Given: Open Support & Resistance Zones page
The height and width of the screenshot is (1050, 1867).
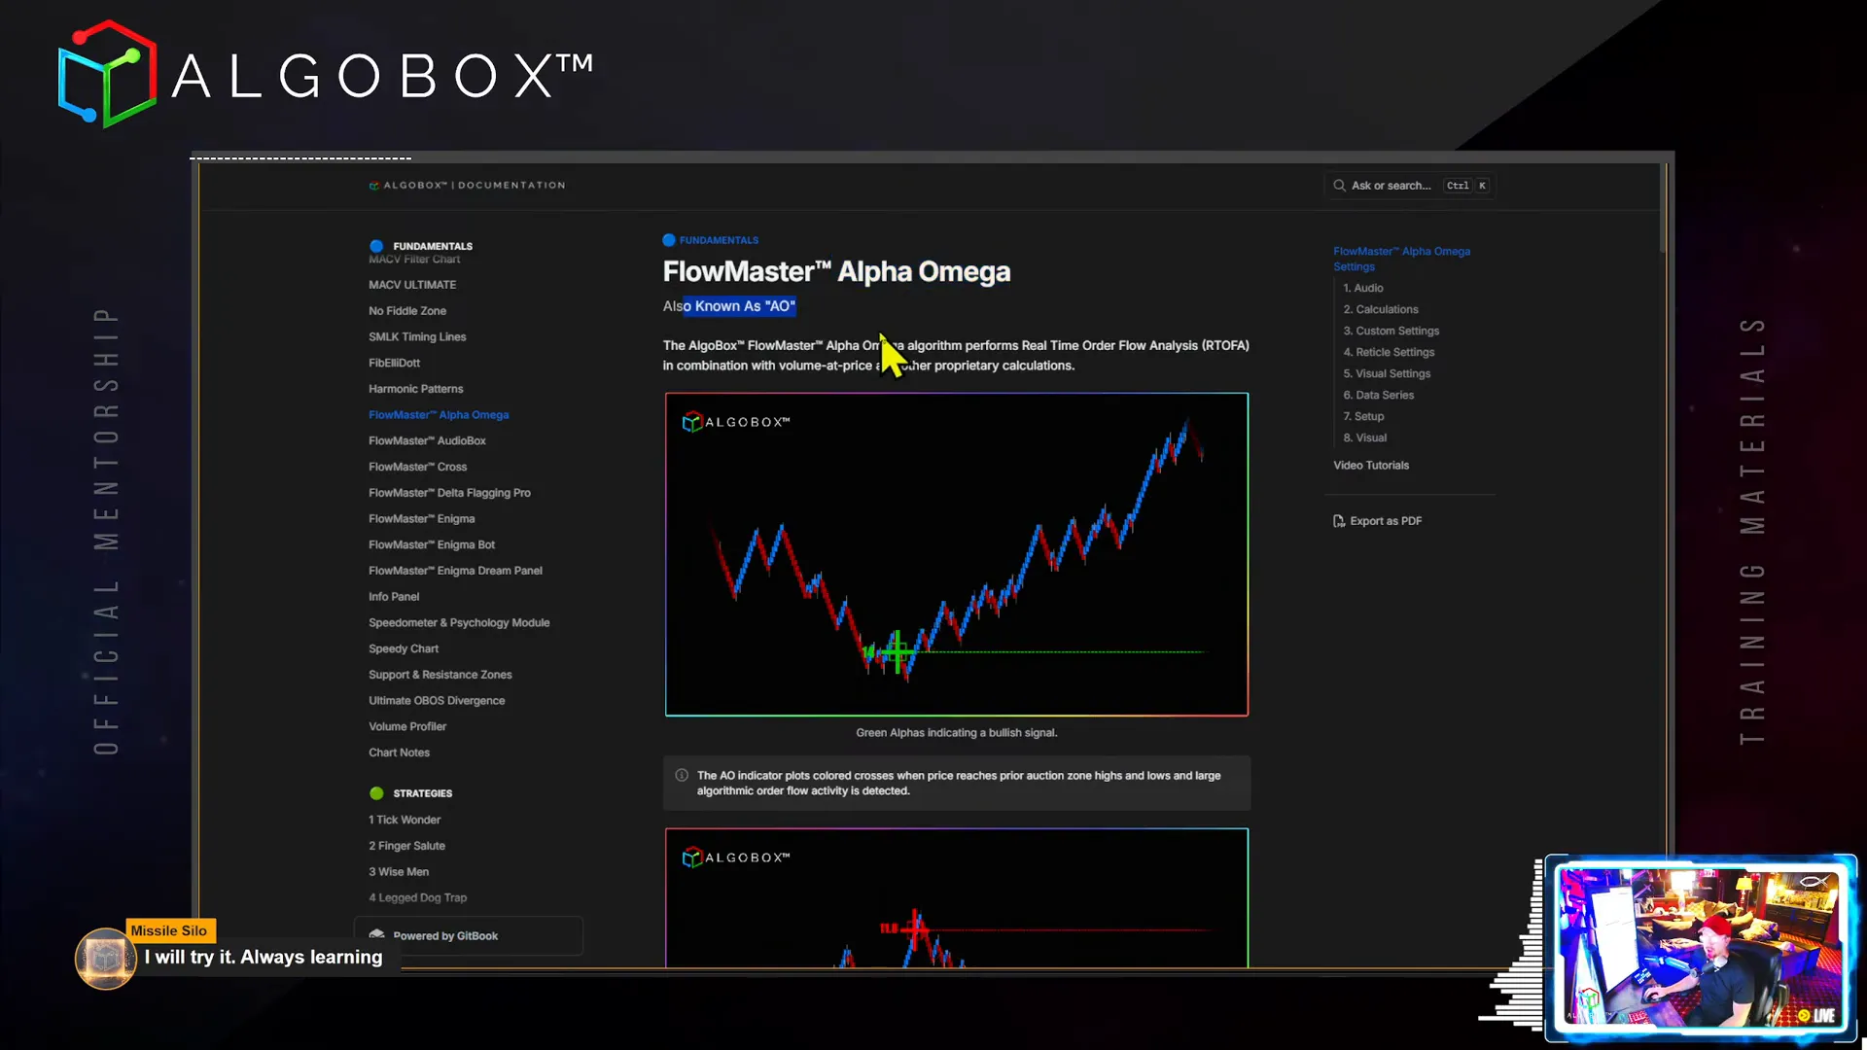Looking at the screenshot, I should (440, 675).
